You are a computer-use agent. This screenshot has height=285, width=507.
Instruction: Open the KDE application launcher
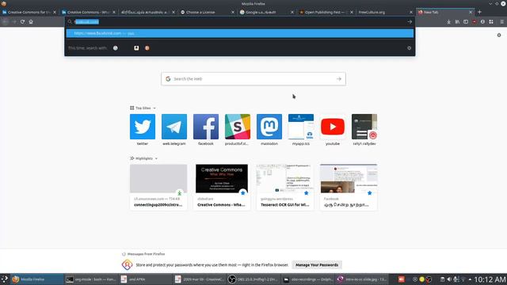point(5,279)
